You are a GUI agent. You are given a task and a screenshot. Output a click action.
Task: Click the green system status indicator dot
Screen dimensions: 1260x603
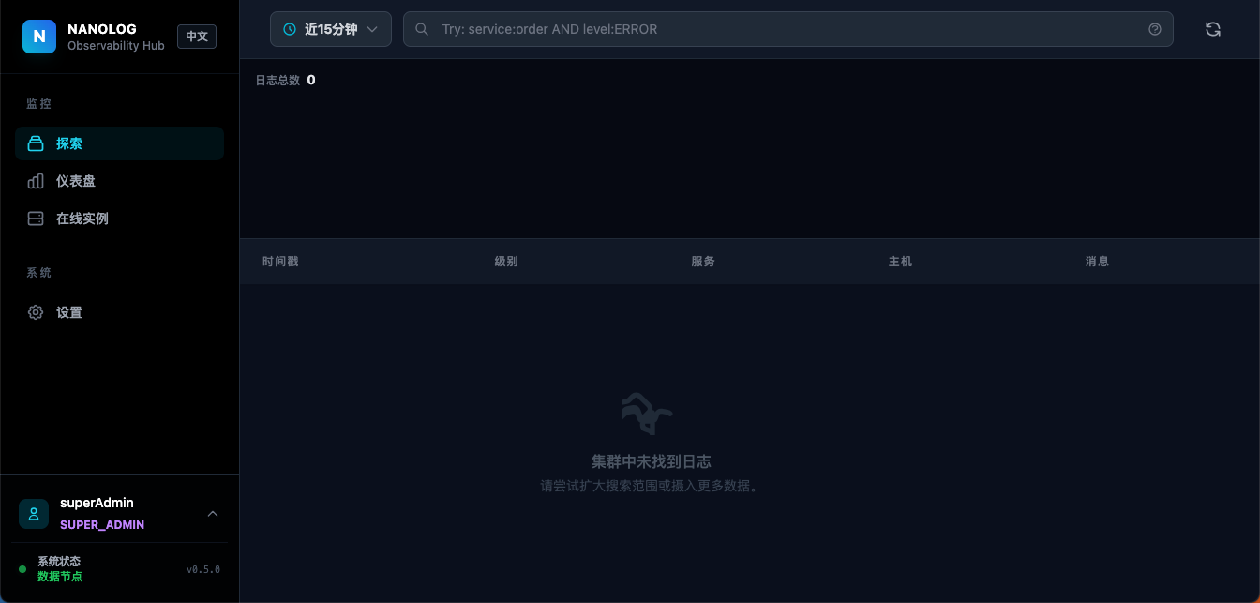tap(23, 569)
